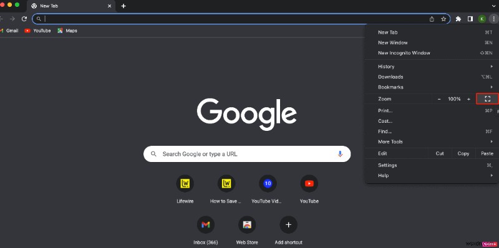Start voice search with microphone icon
Screen dimensions: 499x248
[340, 154]
